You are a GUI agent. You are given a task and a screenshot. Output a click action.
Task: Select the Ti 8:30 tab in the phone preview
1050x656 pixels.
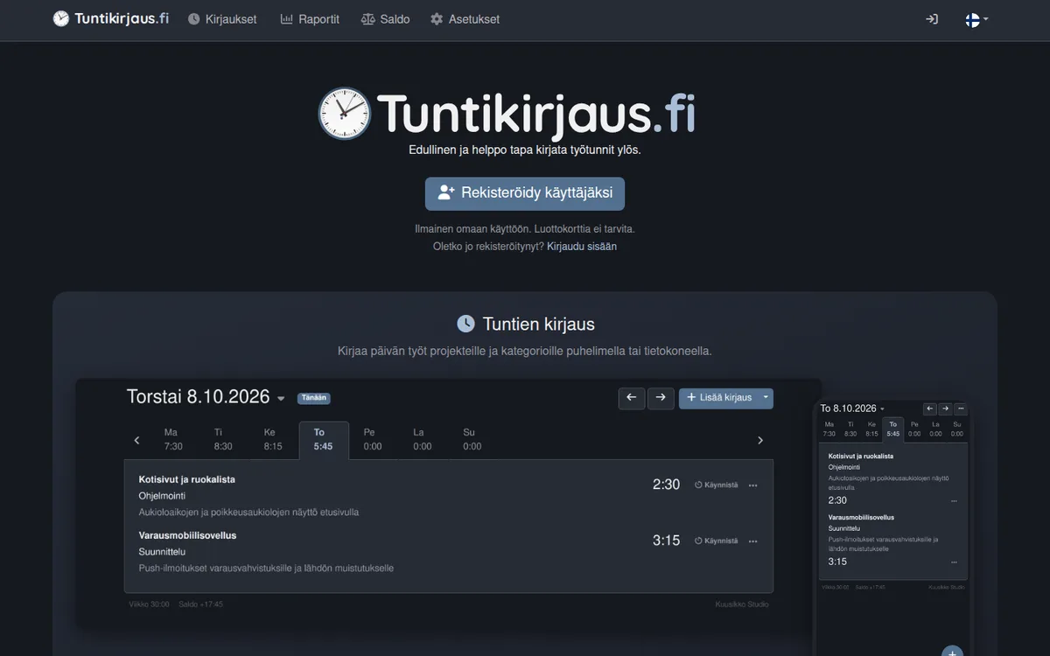(850, 429)
